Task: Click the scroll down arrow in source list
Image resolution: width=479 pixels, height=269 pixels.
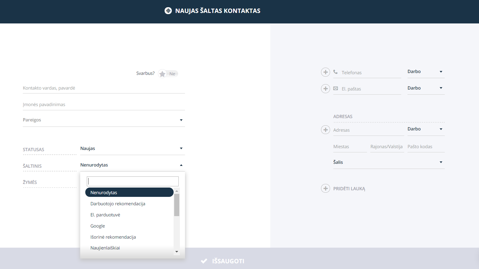Action: tap(177, 252)
